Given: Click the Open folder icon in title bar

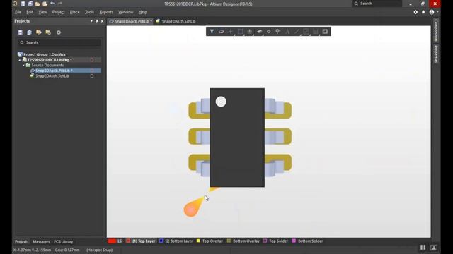Looking at the screenshot, I should pyautogui.click(x=38, y=4).
